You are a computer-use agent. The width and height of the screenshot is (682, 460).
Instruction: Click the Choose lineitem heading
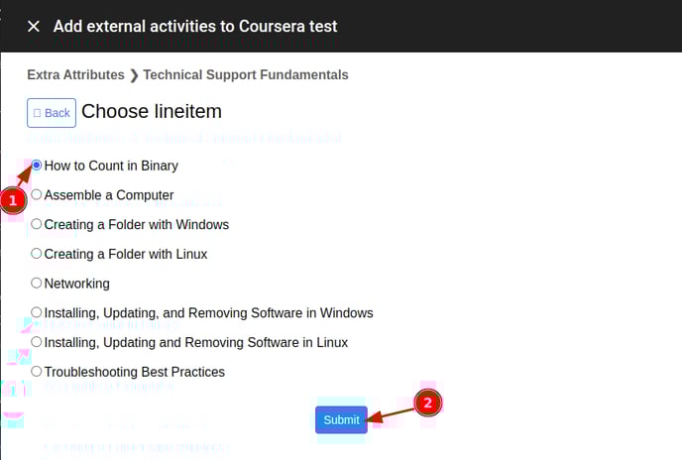point(151,112)
